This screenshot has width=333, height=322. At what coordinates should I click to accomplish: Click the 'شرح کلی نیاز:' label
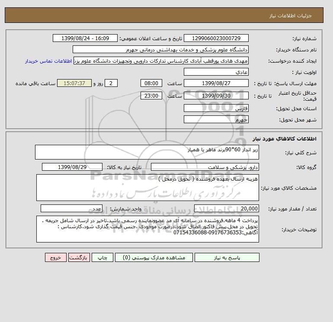tap(301, 153)
